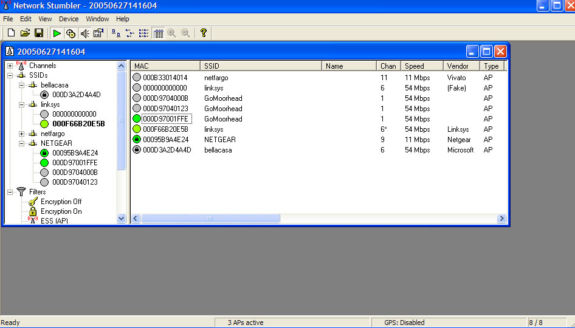Sort list by Type column header
This screenshot has height=328, width=575.
coord(492,66)
